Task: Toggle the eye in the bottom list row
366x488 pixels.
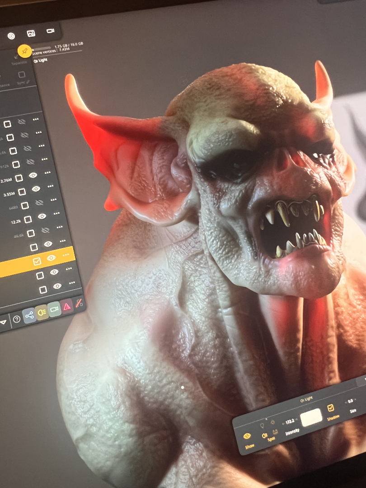Action: (x=57, y=286)
